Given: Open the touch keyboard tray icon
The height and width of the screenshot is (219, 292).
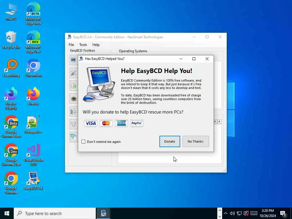Looking at the screenshot, I should pos(254,213).
